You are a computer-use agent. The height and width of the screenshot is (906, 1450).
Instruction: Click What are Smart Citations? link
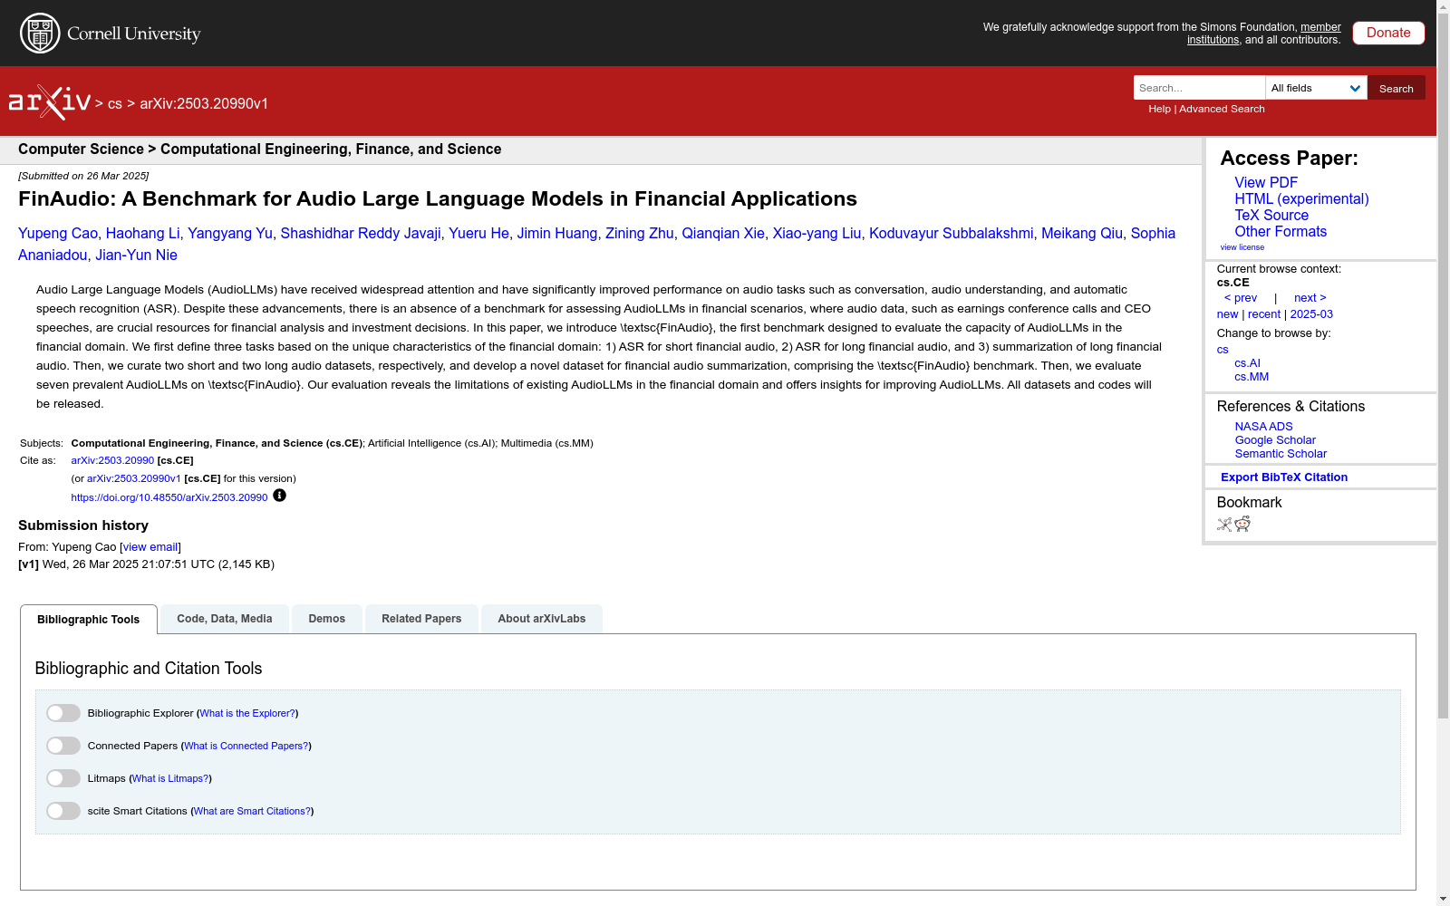[x=252, y=811]
